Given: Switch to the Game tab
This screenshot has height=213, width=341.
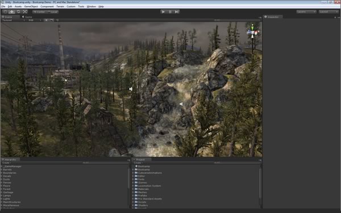Looking at the screenshot, I should [x=27, y=16].
